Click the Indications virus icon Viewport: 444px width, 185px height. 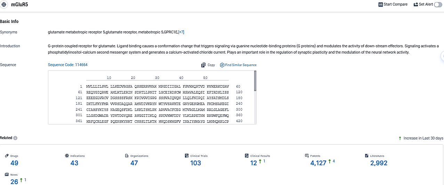[67, 156]
